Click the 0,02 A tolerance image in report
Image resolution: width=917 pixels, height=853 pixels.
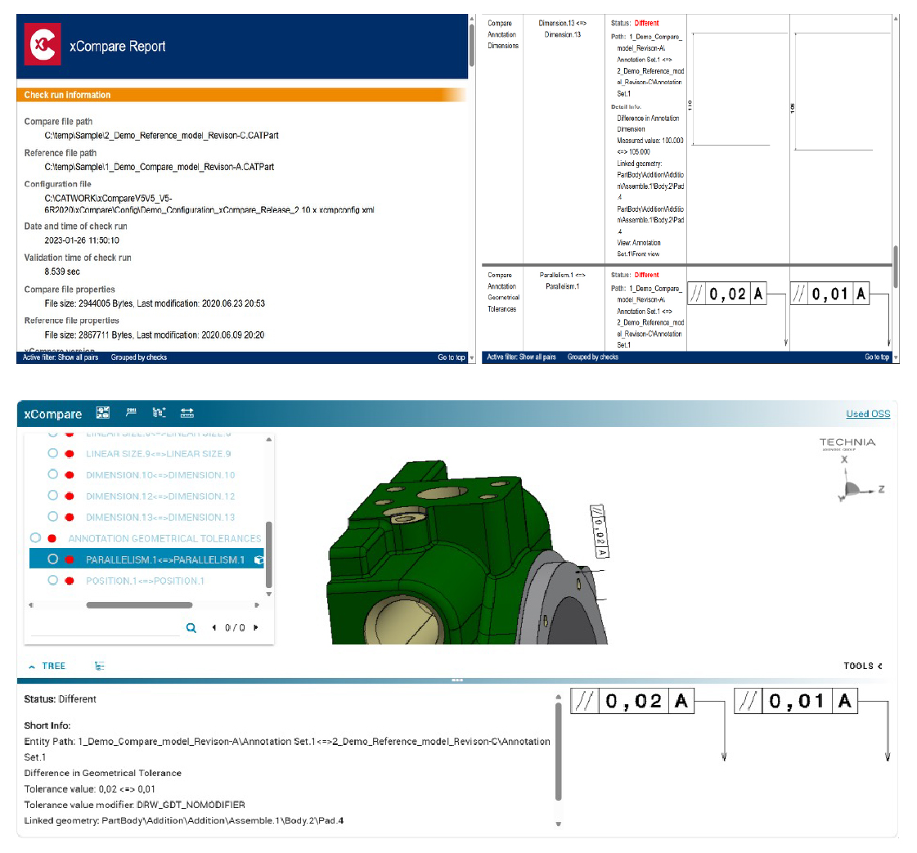(x=727, y=294)
